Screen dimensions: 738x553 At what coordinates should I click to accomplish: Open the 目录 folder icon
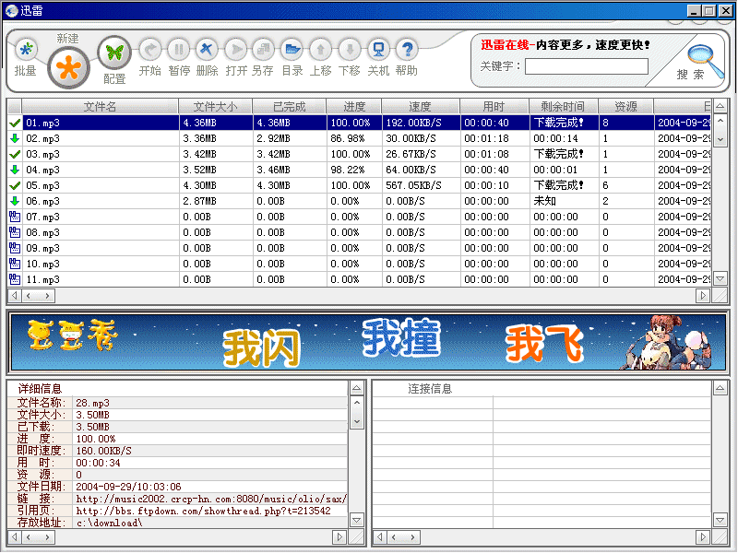(292, 50)
